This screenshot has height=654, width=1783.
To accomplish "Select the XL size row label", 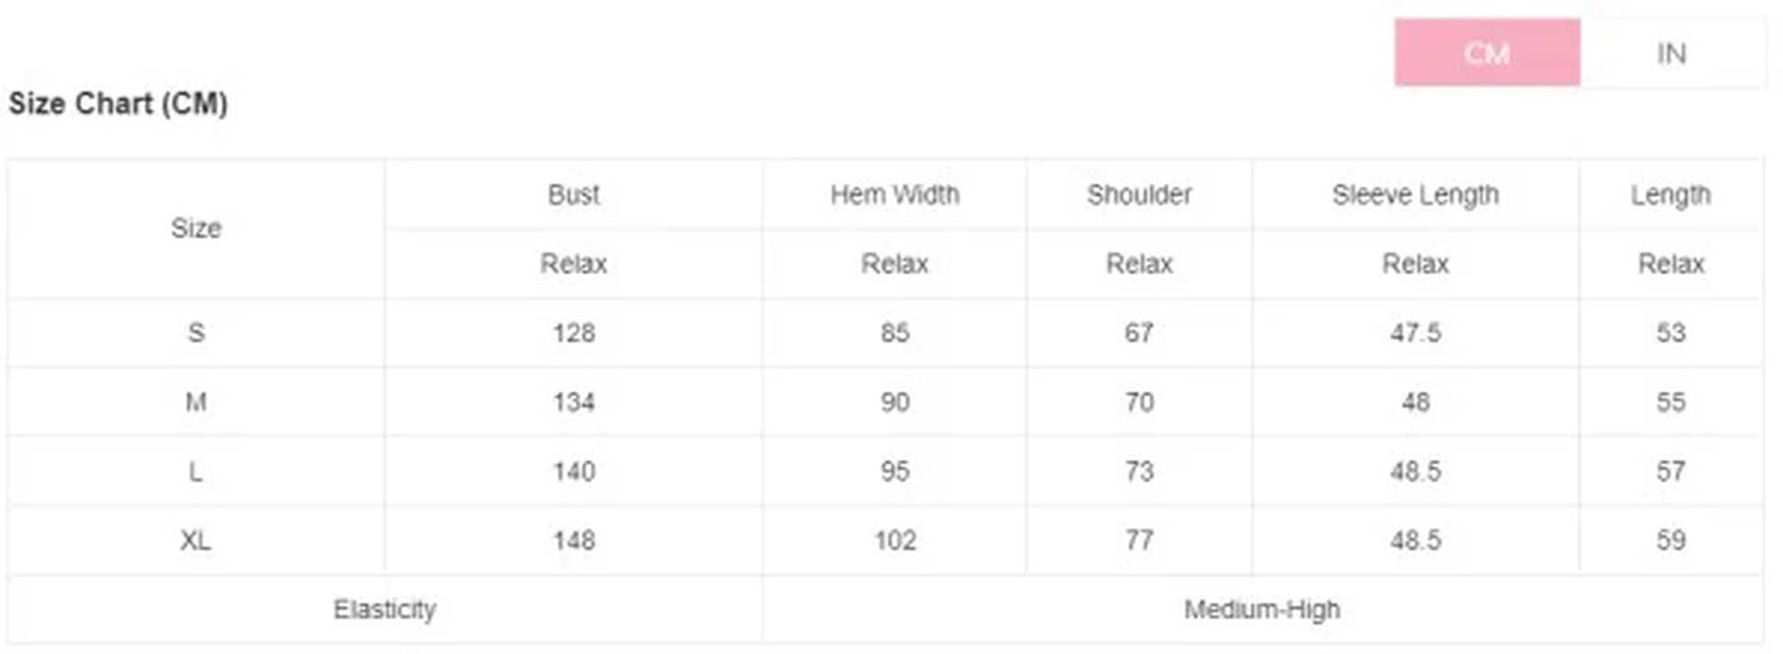I will 196,540.
